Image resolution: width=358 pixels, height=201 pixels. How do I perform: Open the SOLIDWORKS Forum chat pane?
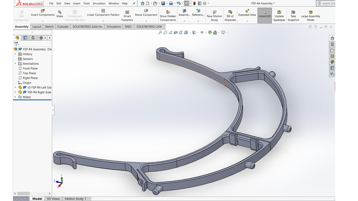332,74
